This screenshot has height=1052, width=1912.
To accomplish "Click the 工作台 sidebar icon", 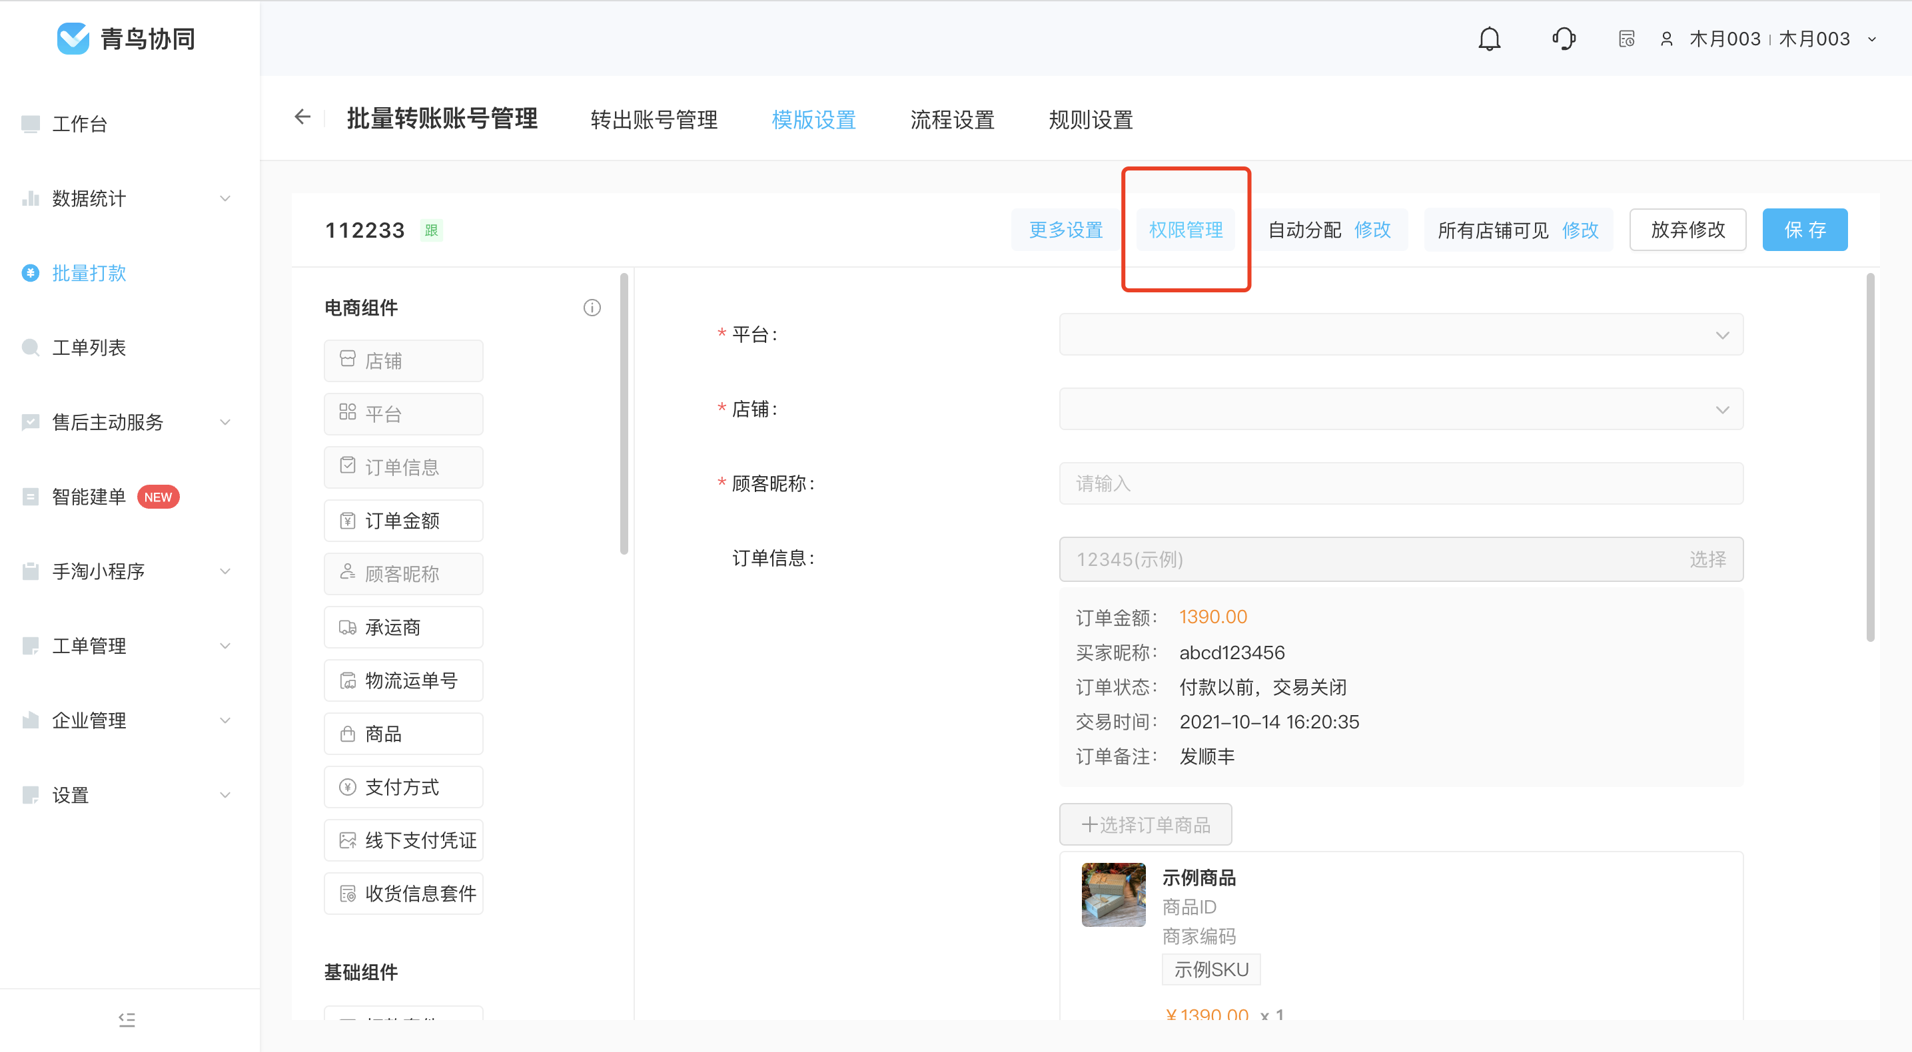I will point(31,124).
